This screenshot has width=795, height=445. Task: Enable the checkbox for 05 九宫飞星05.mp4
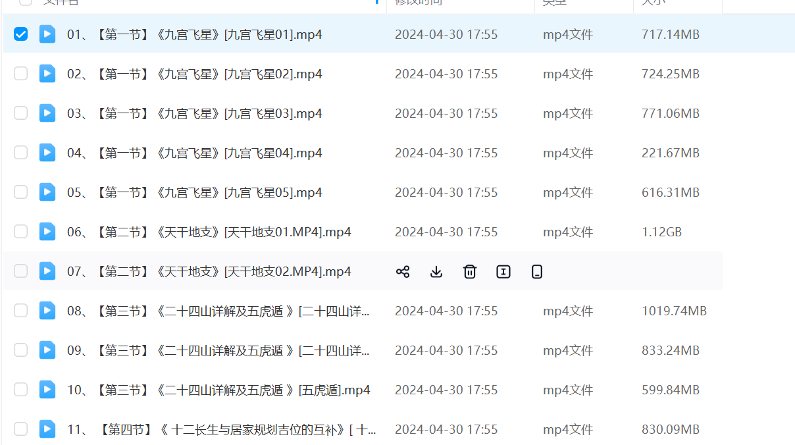(21, 192)
